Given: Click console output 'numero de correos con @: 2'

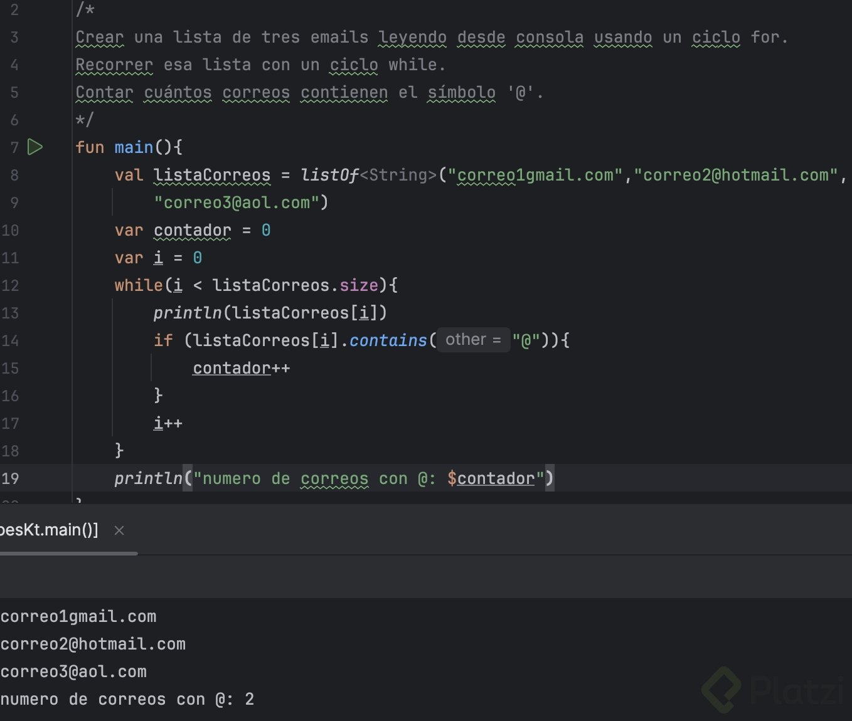Looking at the screenshot, I should coord(127,700).
